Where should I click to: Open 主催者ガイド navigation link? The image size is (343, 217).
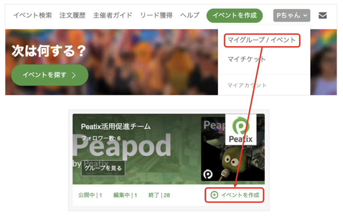pos(113,15)
